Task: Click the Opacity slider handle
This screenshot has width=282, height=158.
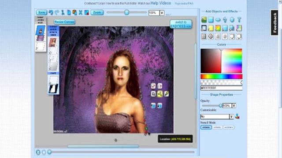Action: [x=220, y=106]
